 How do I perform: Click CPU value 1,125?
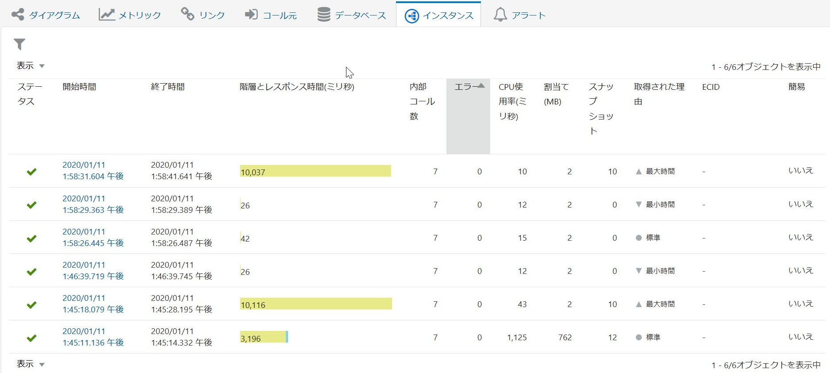pyautogui.click(x=517, y=338)
